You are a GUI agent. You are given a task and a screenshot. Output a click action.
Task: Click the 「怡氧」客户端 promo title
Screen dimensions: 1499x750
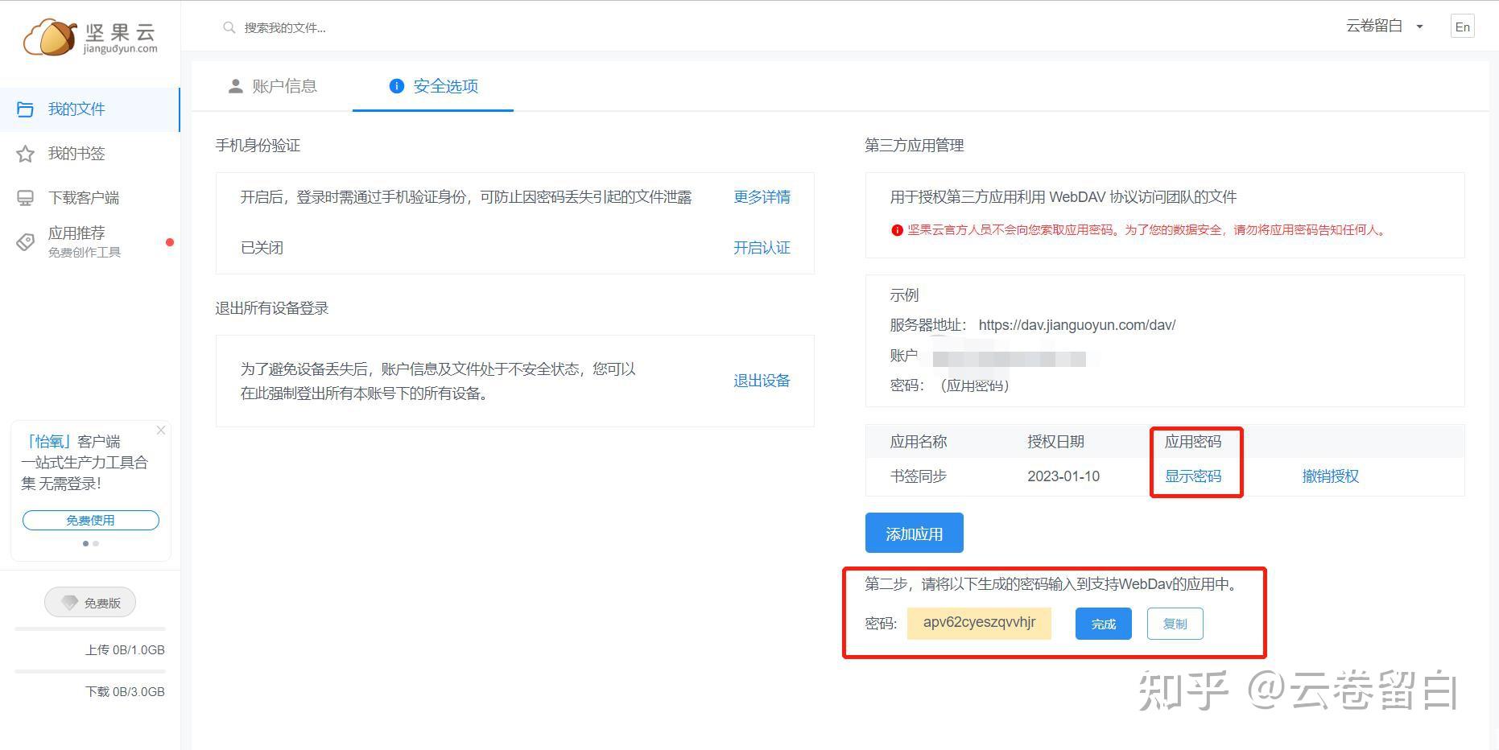point(71,442)
